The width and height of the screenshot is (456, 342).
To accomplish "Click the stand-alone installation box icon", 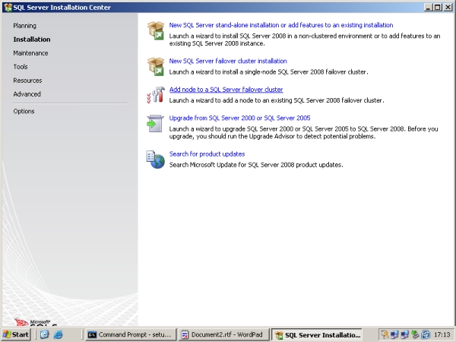I will (x=156, y=30).
